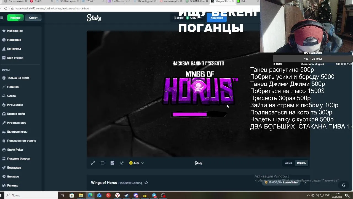The image size is (353, 199).
Task: Reload the page
Action: pos(6,9)
